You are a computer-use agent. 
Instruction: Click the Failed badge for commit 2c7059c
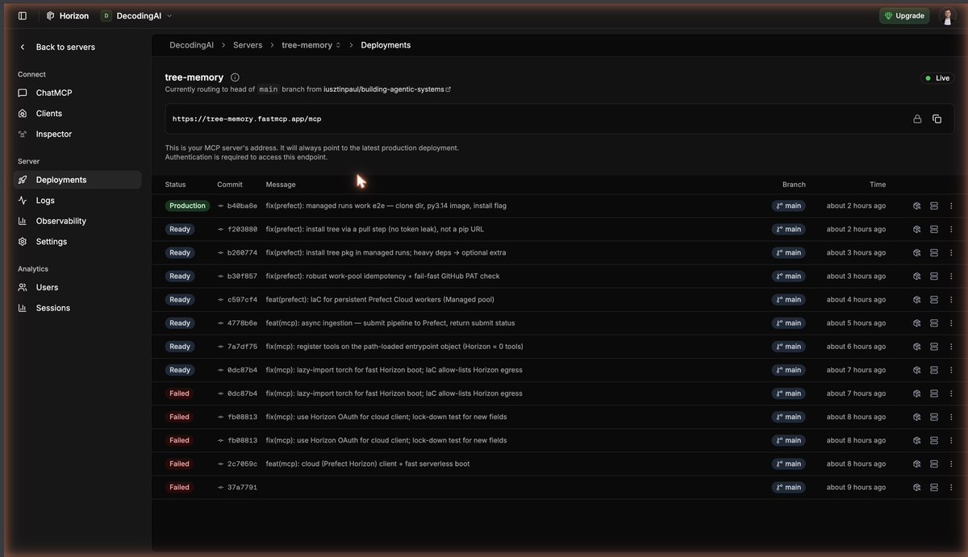(x=179, y=463)
